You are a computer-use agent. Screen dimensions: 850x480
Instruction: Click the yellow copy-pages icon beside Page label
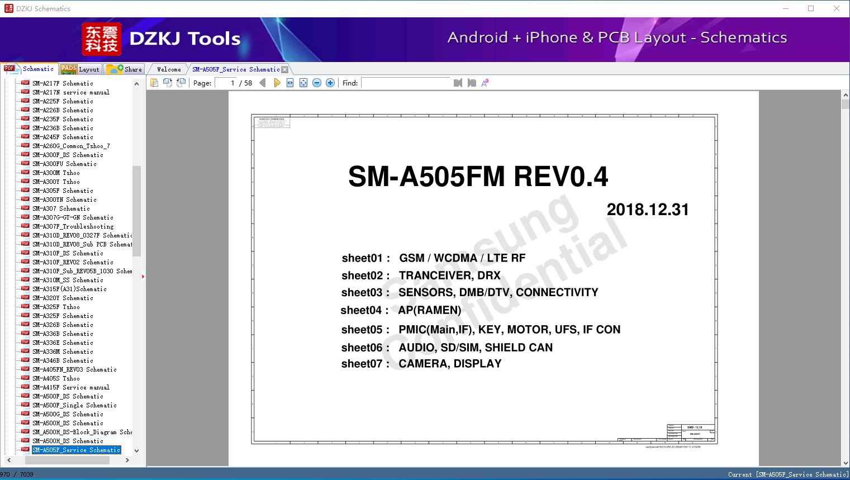point(154,83)
